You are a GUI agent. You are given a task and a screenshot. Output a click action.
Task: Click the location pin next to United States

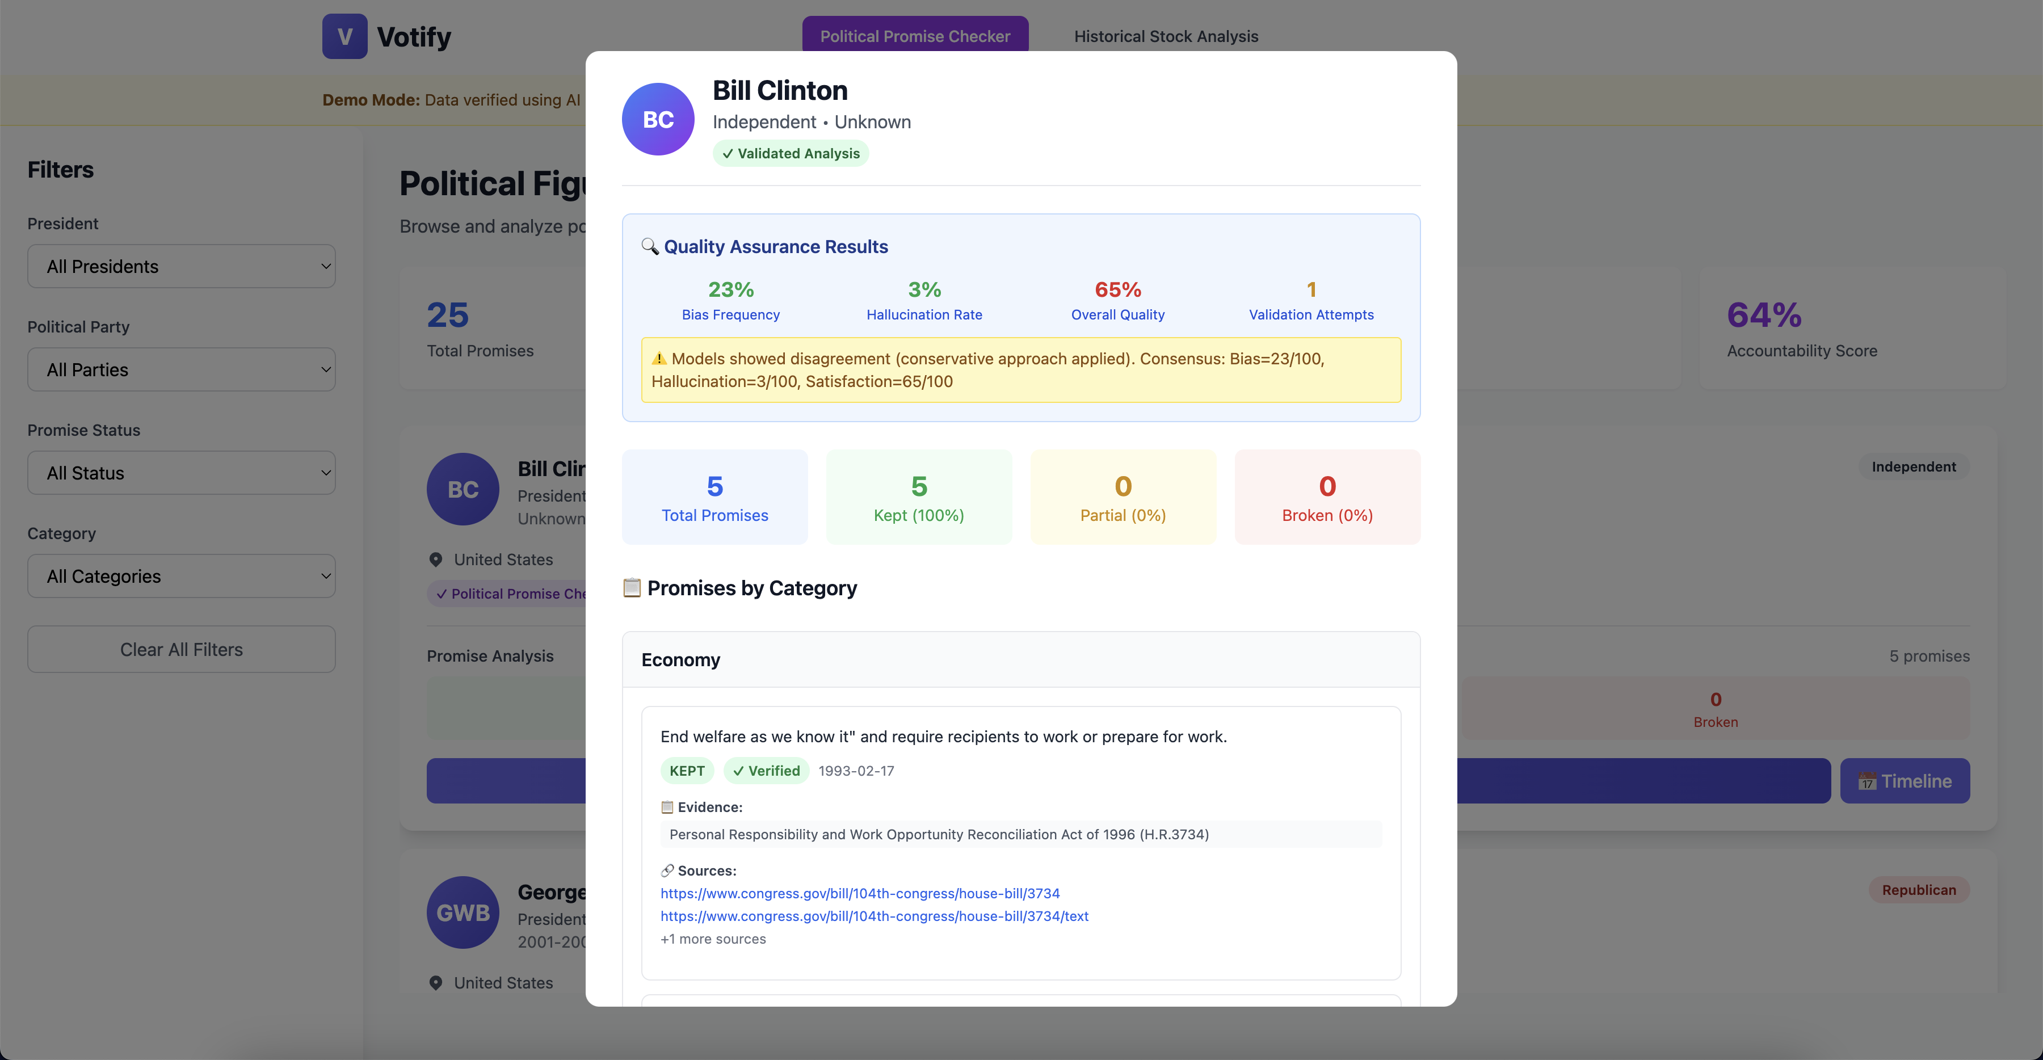[435, 560]
